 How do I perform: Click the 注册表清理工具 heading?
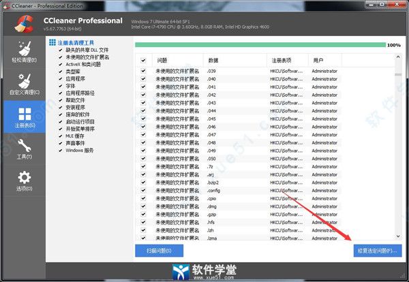(76, 43)
